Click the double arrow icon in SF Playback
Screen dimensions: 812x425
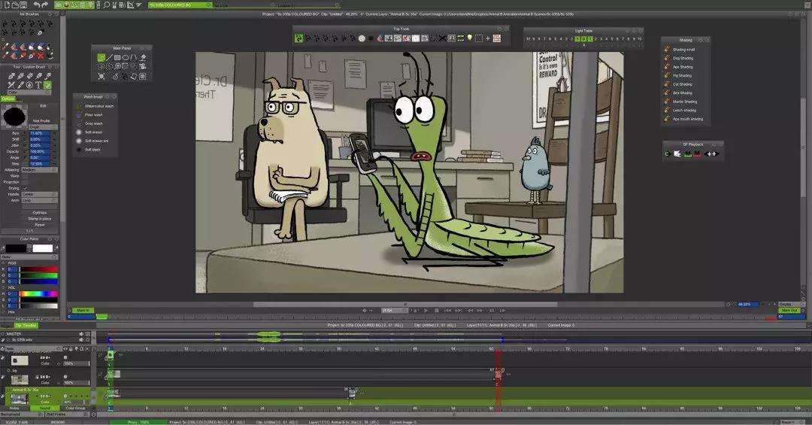coord(711,153)
